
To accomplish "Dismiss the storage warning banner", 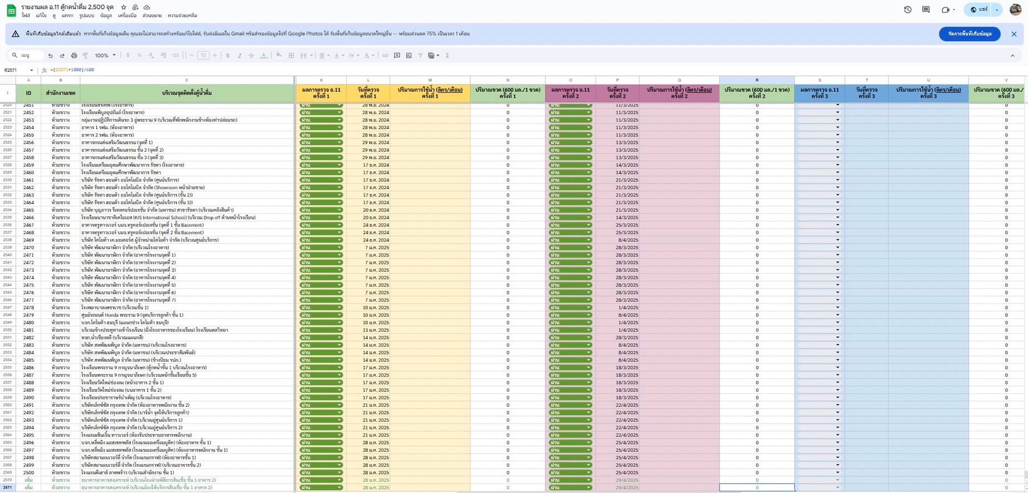I will (1014, 34).
